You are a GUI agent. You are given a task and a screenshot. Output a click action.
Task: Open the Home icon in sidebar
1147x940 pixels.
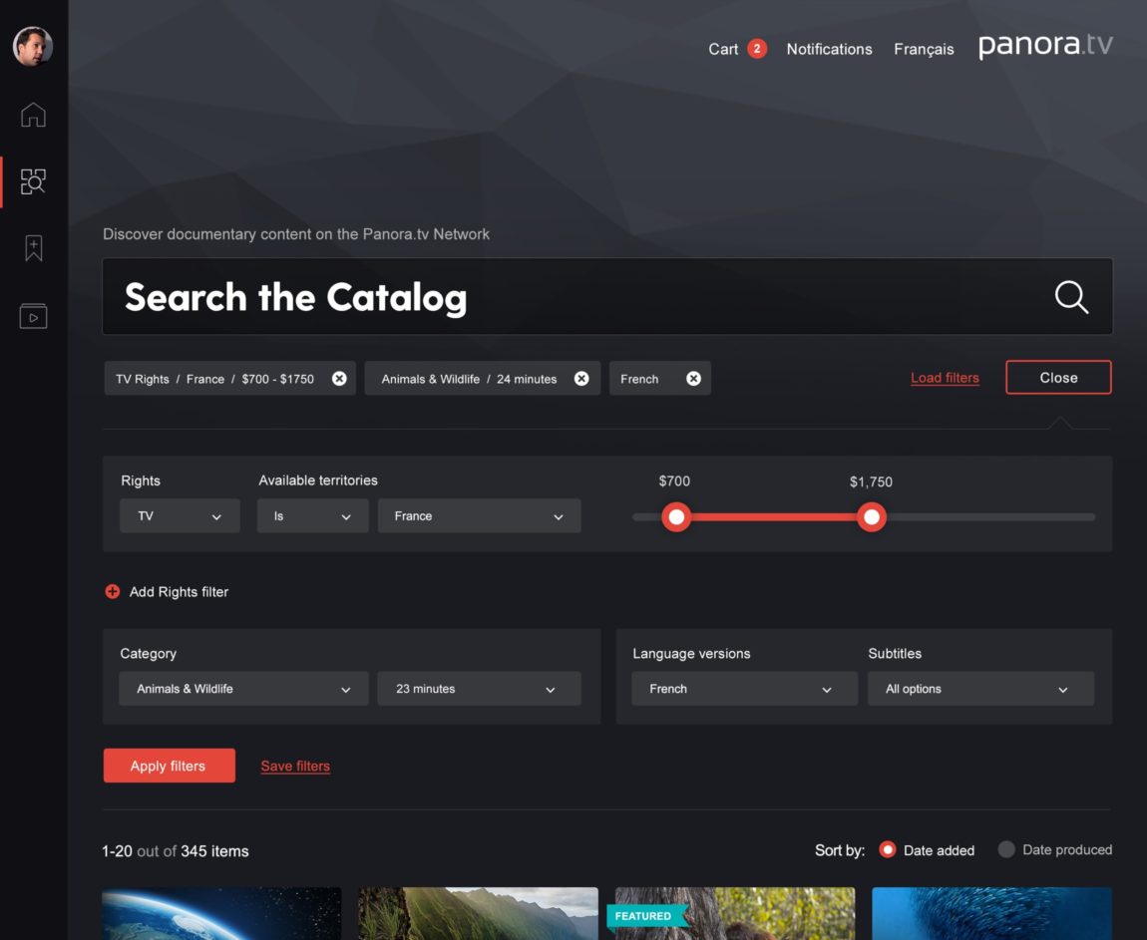pyautogui.click(x=33, y=115)
